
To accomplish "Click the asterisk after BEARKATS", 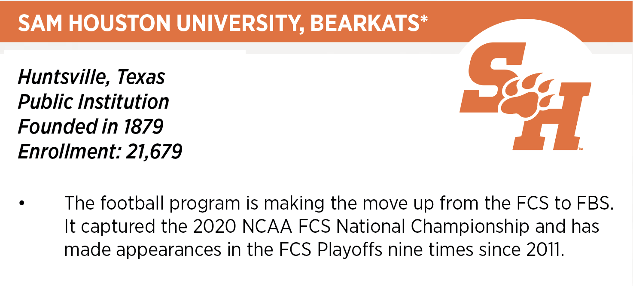I will (424, 20).
